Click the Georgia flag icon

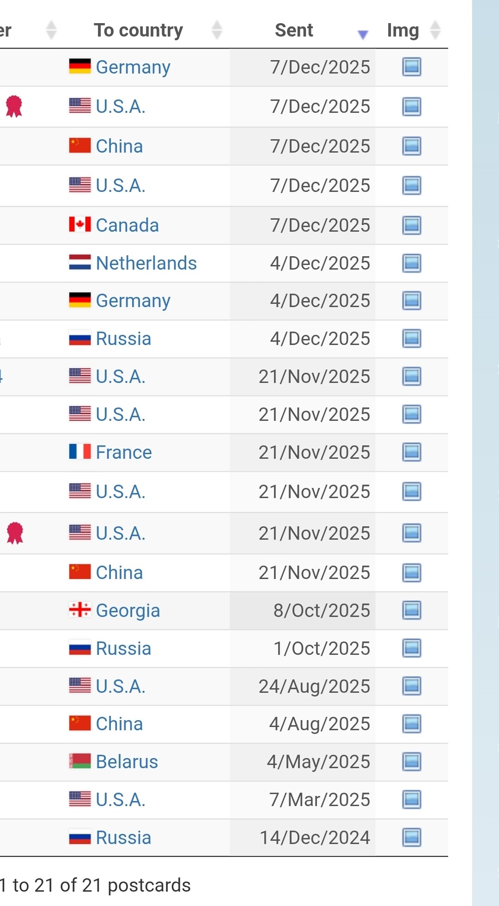[x=80, y=610]
